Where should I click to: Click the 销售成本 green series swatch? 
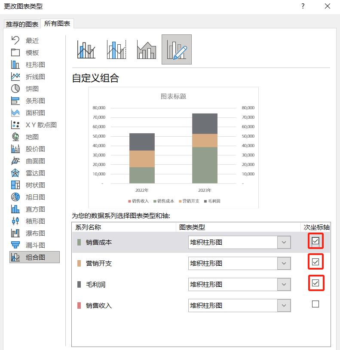(x=79, y=243)
